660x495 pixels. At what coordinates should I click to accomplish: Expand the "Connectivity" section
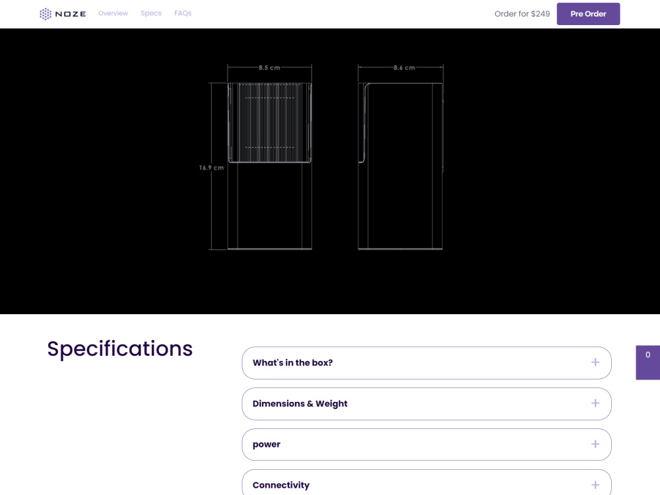click(x=426, y=482)
